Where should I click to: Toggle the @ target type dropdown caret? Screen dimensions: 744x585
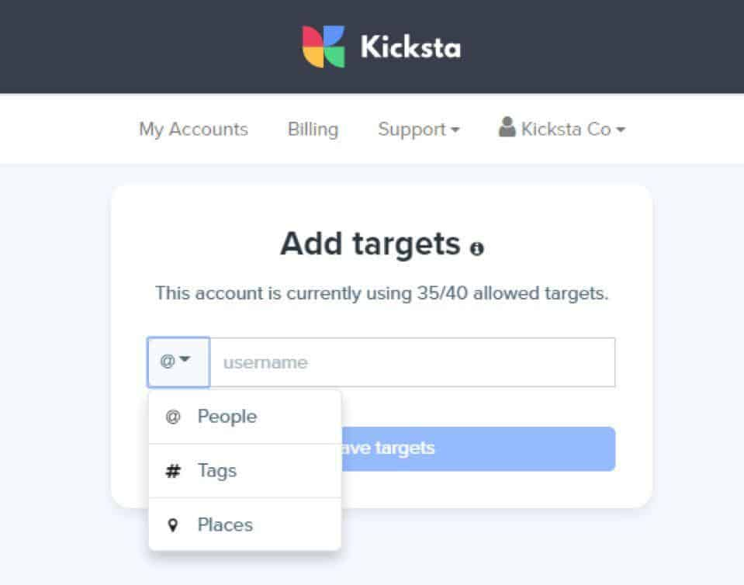click(185, 359)
